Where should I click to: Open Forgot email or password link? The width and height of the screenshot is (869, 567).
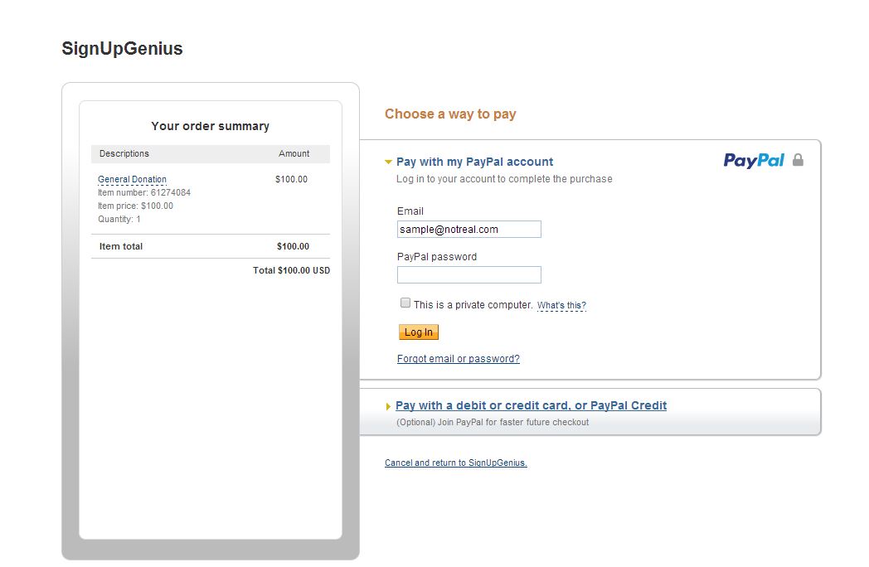click(x=459, y=359)
